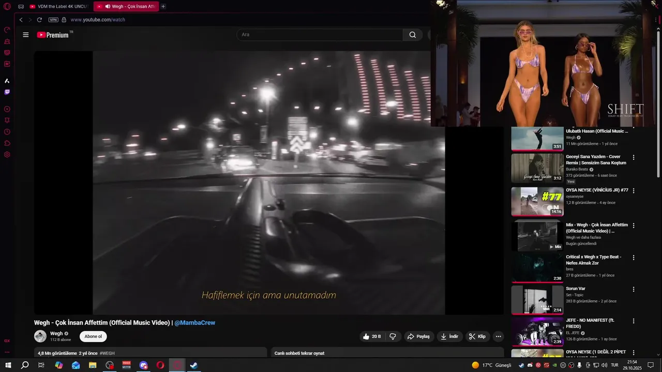Open Wegh channel name link
This screenshot has width=662, height=372.
click(x=56, y=334)
